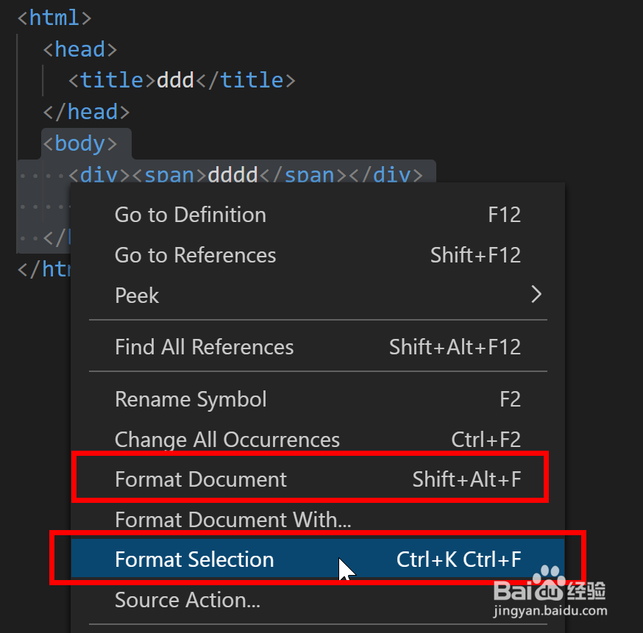Select Go to Definition menu entry
Screen dimensions: 643x633
[318, 215]
